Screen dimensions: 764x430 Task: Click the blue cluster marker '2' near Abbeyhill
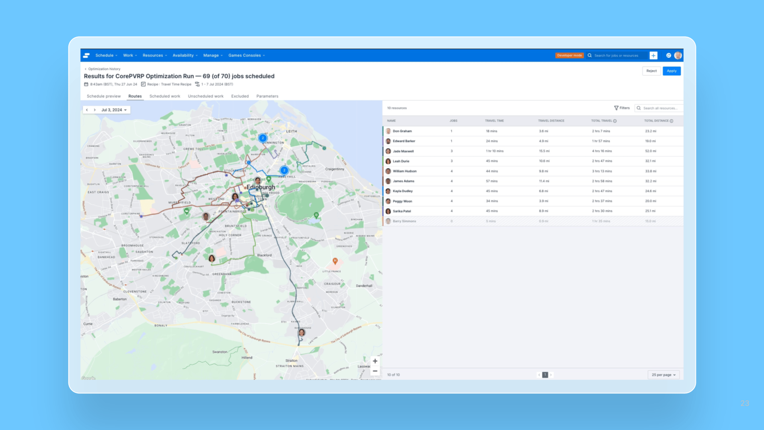pyautogui.click(x=284, y=170)
